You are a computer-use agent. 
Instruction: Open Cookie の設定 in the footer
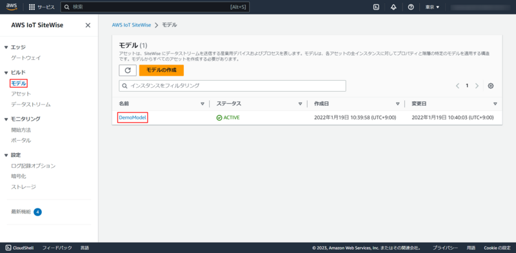(497, 248)
